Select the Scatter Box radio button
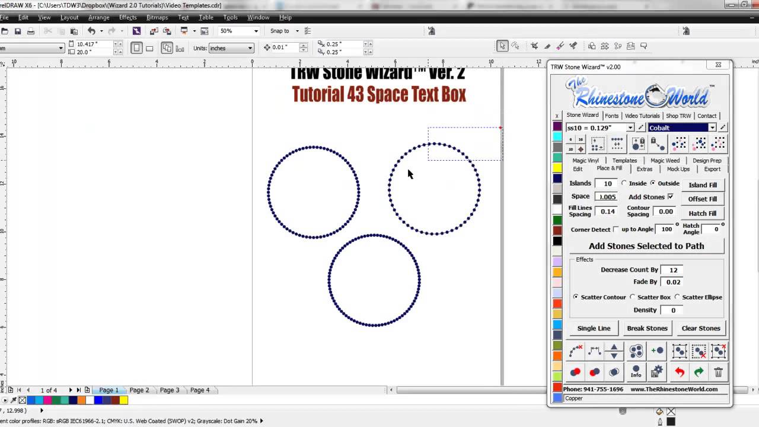This screenshot has height=427, width=759. pyautogui.click(x=632, y=297)
